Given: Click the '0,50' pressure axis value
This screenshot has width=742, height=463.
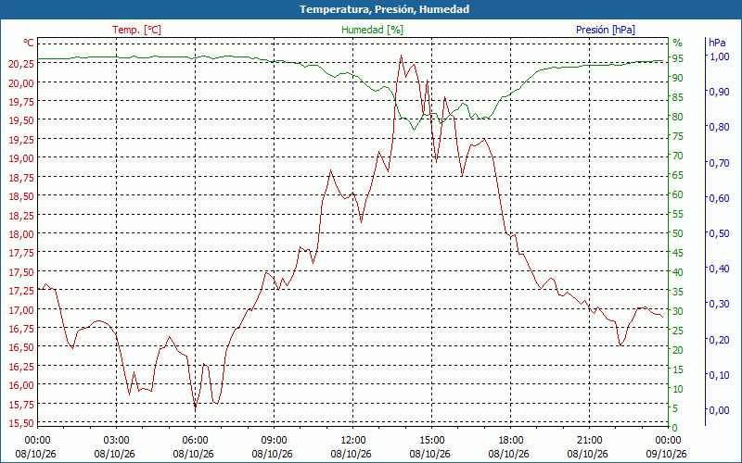Looking at the screenshot, I should click(720, 233).
